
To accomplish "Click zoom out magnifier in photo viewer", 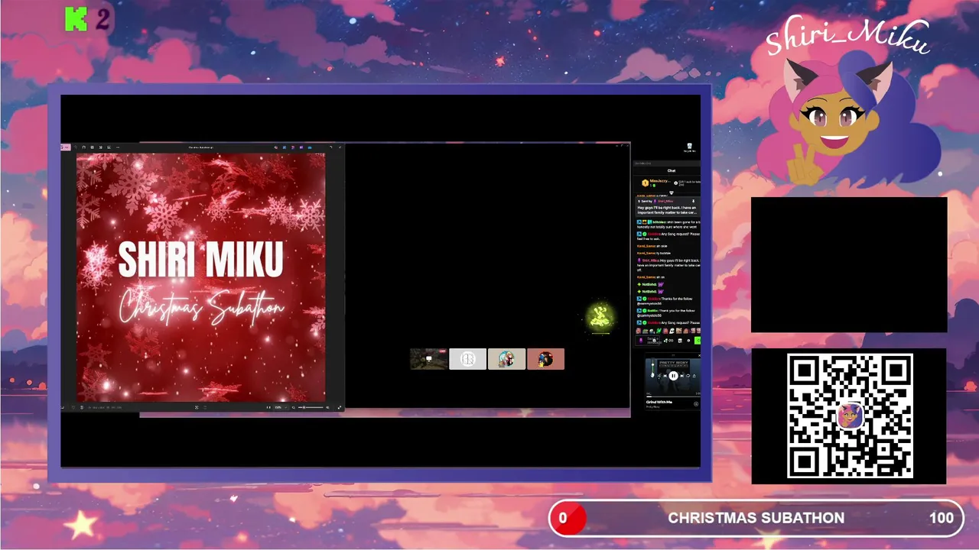I will tap(294, 407).
